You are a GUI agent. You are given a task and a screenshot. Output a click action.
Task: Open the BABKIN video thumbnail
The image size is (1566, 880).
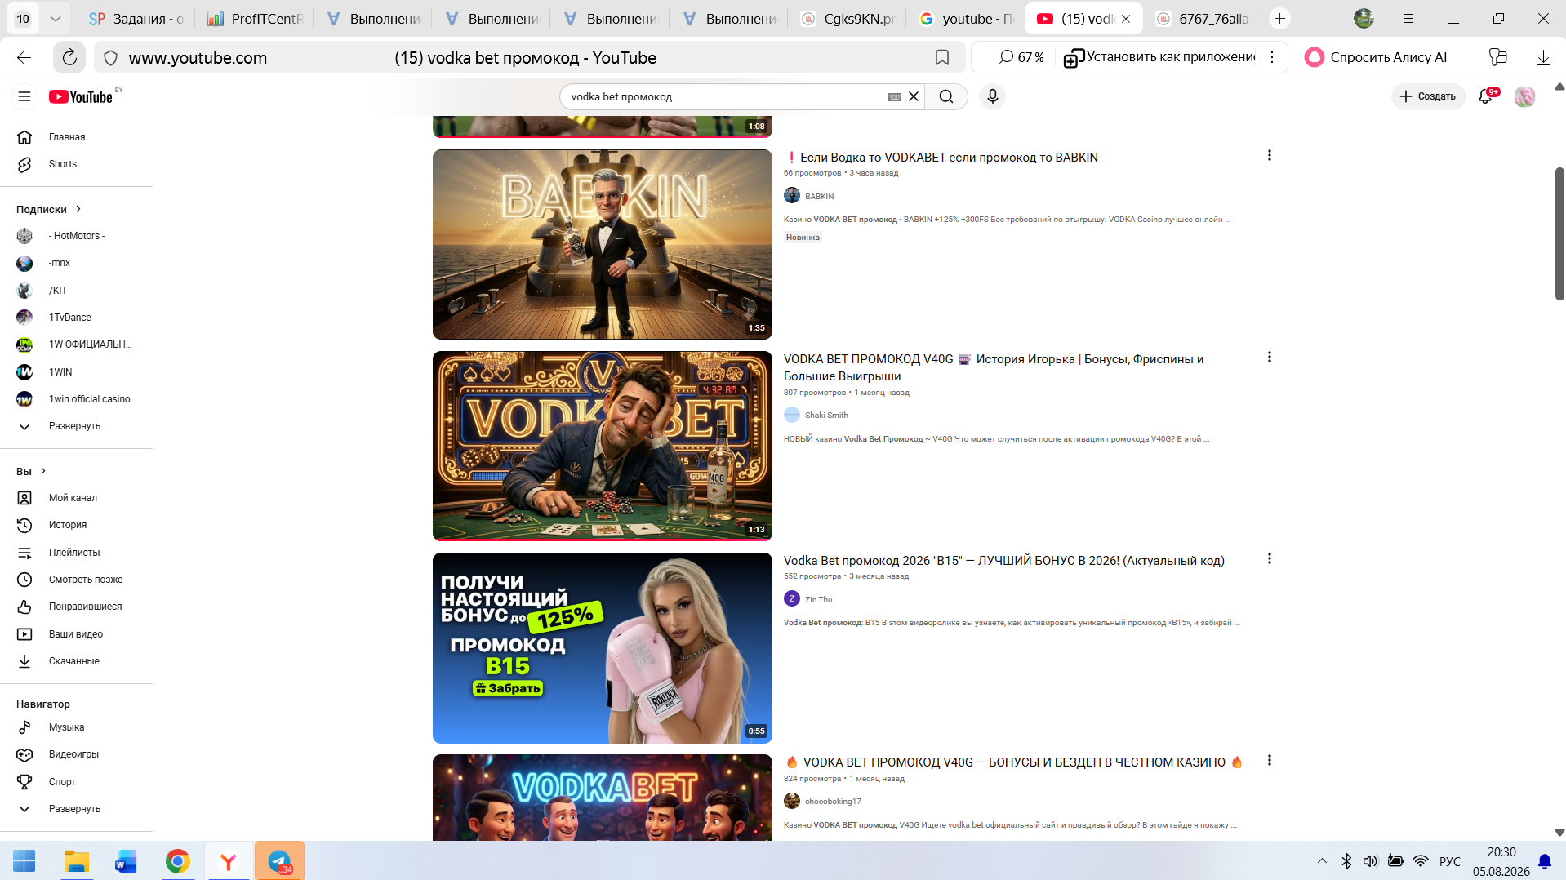coord(603,244)
